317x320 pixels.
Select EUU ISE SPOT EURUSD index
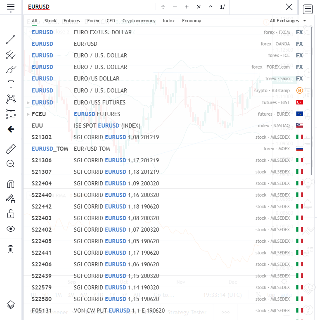click(x=167, y=126)
